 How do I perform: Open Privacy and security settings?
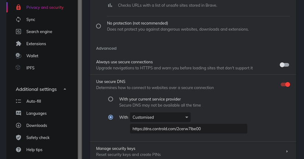point(45,7)
